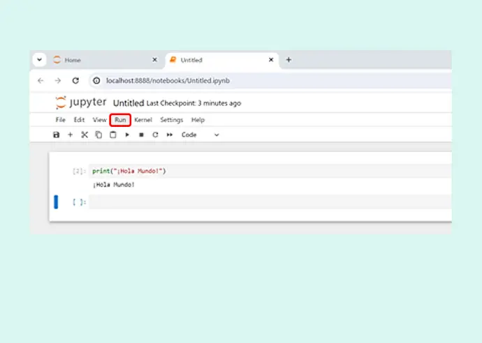Paste the cell from the clipboard icon
Screen dimensions: 482x343
point(113,135)
